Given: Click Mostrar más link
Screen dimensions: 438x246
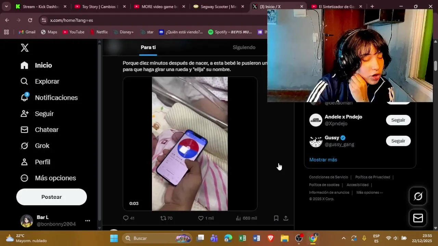Looking at the screenshot, I should 323,160.
